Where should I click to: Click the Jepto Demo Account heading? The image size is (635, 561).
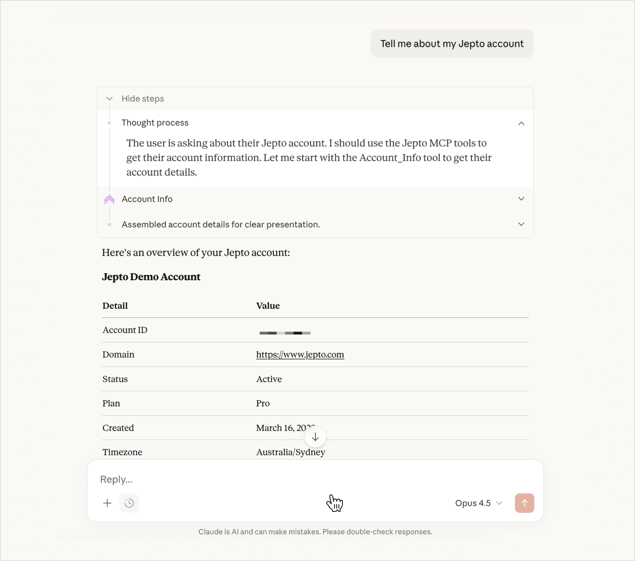tap(151, 277)
